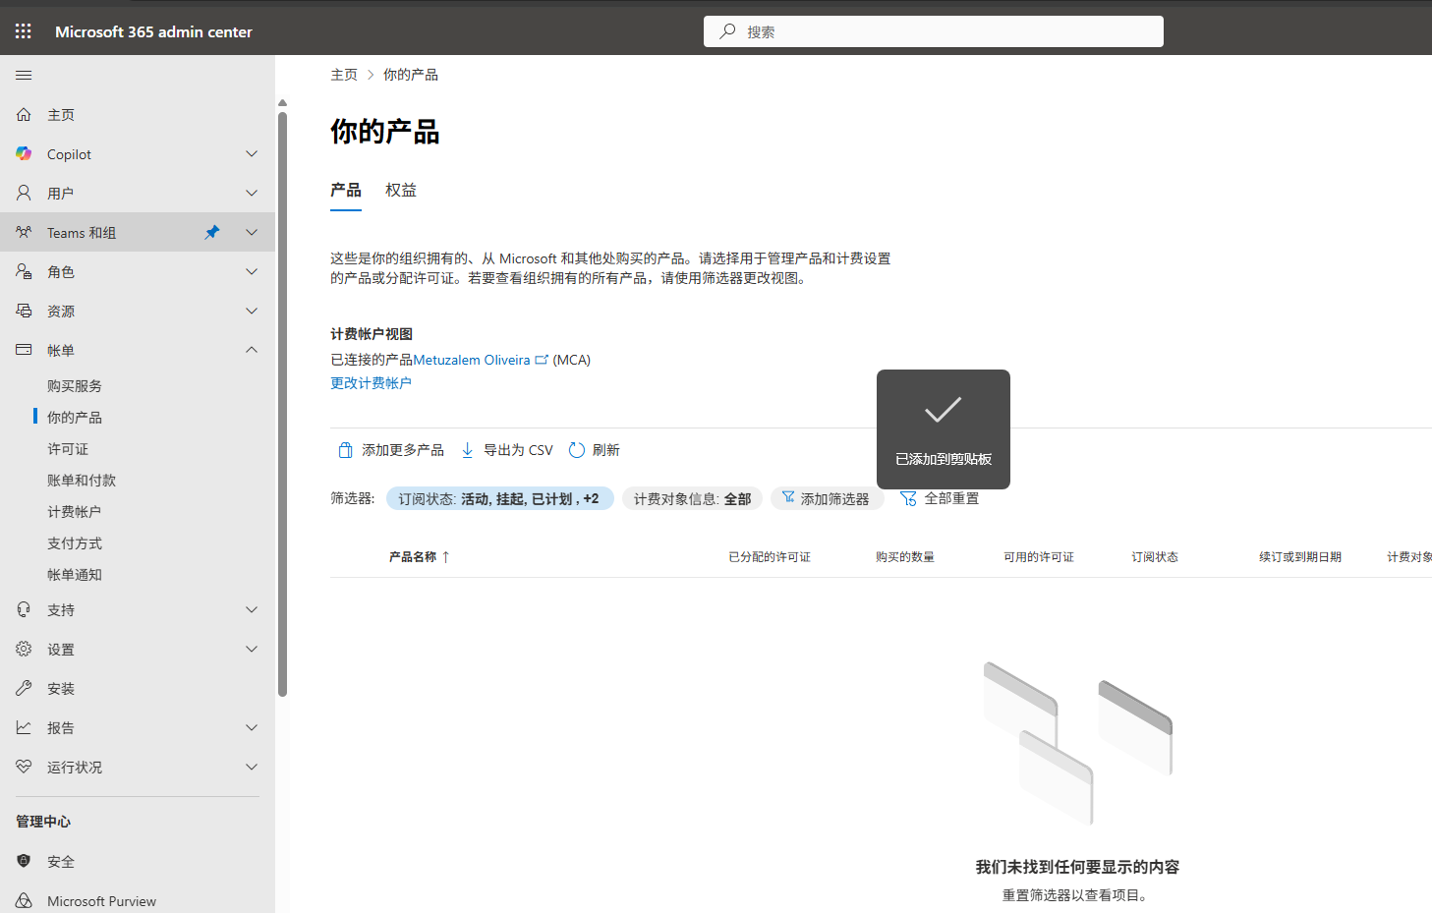Viewport: 1432px width, 913px height.
Task: Go to 主页 via breadcrumb
Action: point(344,75)
